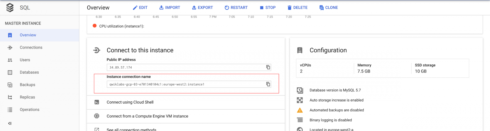Restart the SQL instance

point(236,7)
